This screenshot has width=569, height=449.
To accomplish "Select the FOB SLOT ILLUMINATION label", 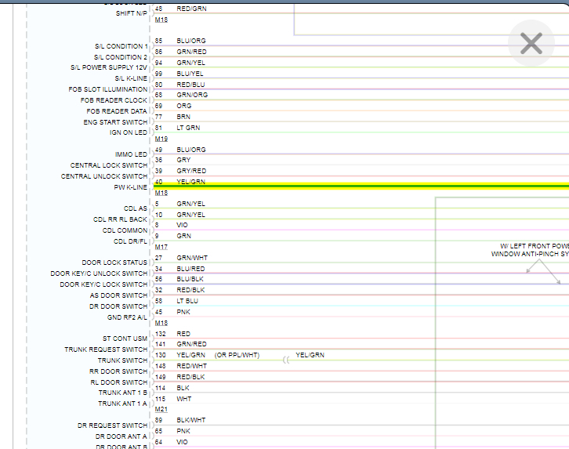I will 108,89.
